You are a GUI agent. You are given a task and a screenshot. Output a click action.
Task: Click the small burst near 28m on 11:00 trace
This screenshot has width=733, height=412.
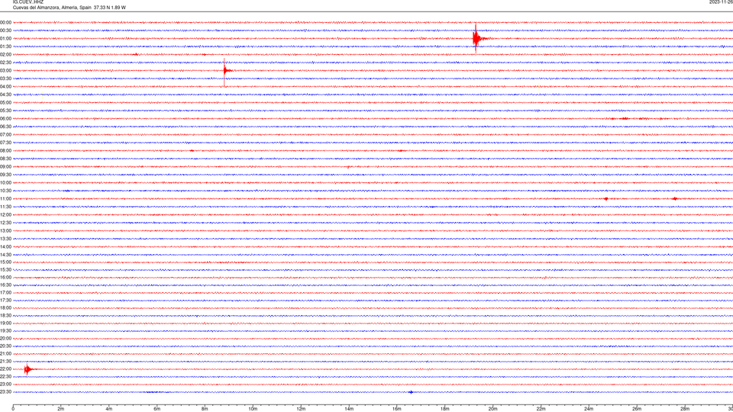click(674, 199)
